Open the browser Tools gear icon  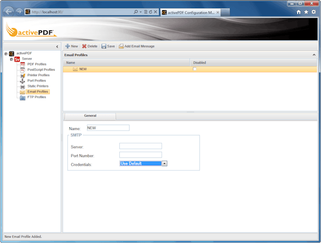[314, 12]
